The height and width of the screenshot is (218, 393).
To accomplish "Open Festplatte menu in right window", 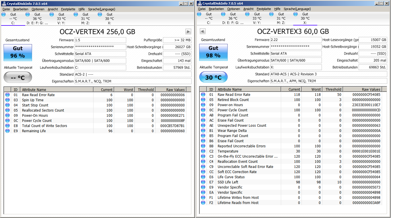I will (x=264, y=9).
